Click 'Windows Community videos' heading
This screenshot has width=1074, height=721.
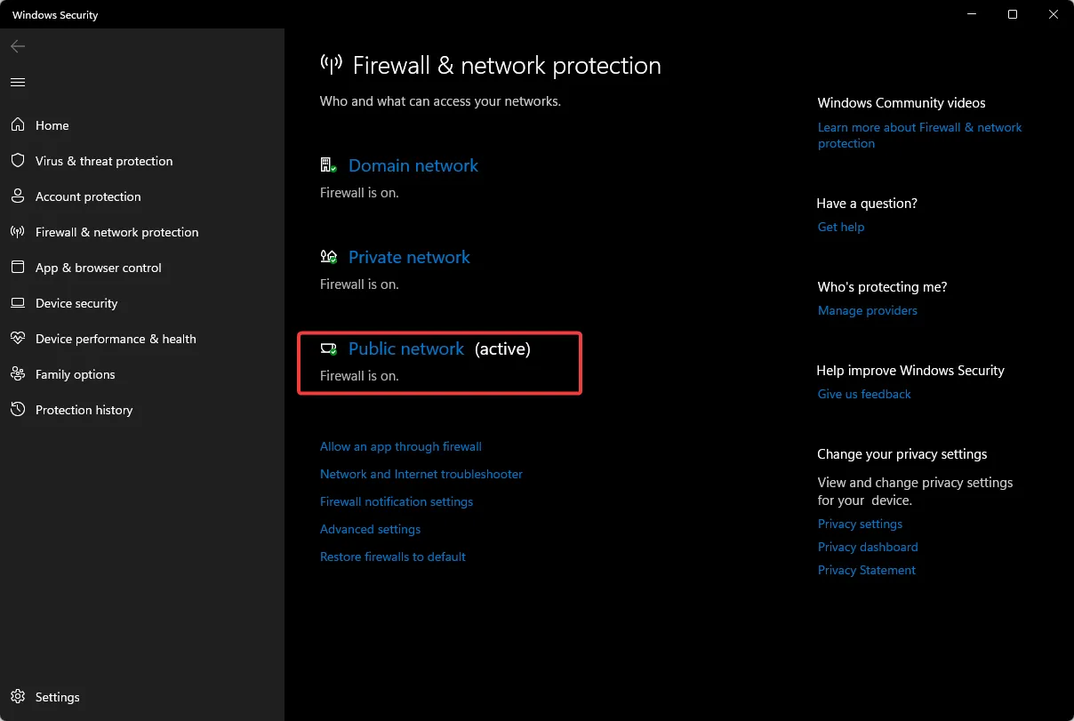[x=902, y=103]
